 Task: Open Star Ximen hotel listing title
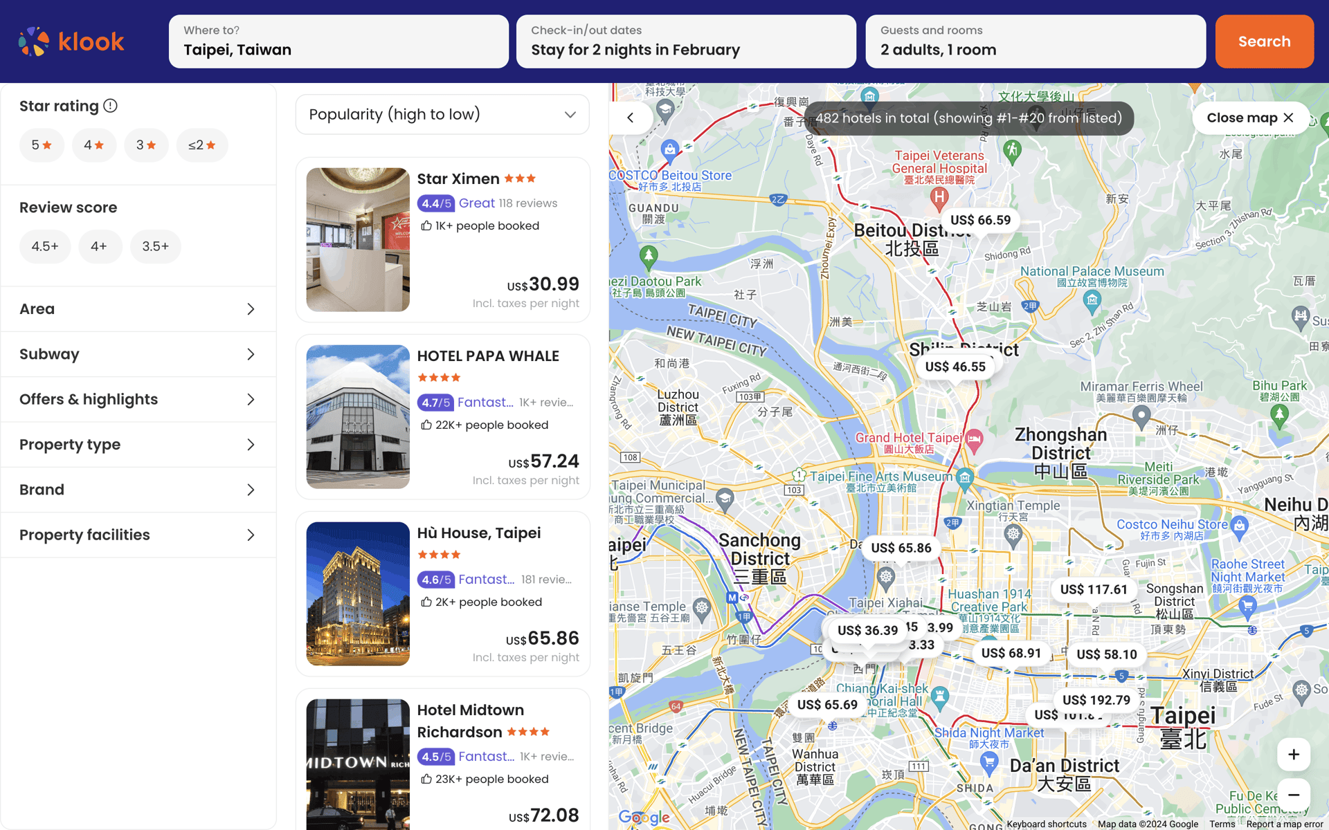point(458,179)
